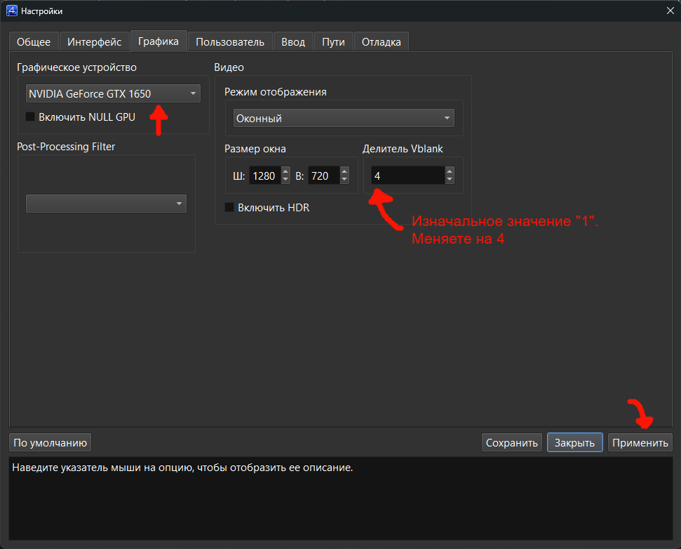Click the Делитель Vblank label
The height and width of the screenshot is (549, 681).
click(x=403, y=149)
